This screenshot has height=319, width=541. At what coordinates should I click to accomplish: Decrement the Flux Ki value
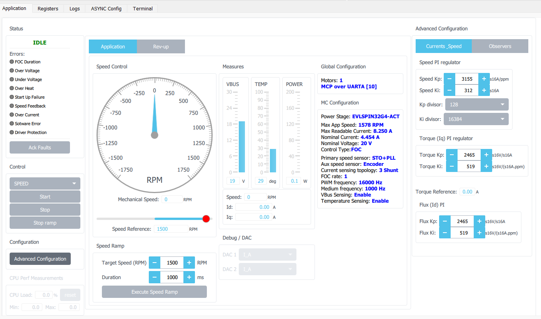(x=445, y=233)
